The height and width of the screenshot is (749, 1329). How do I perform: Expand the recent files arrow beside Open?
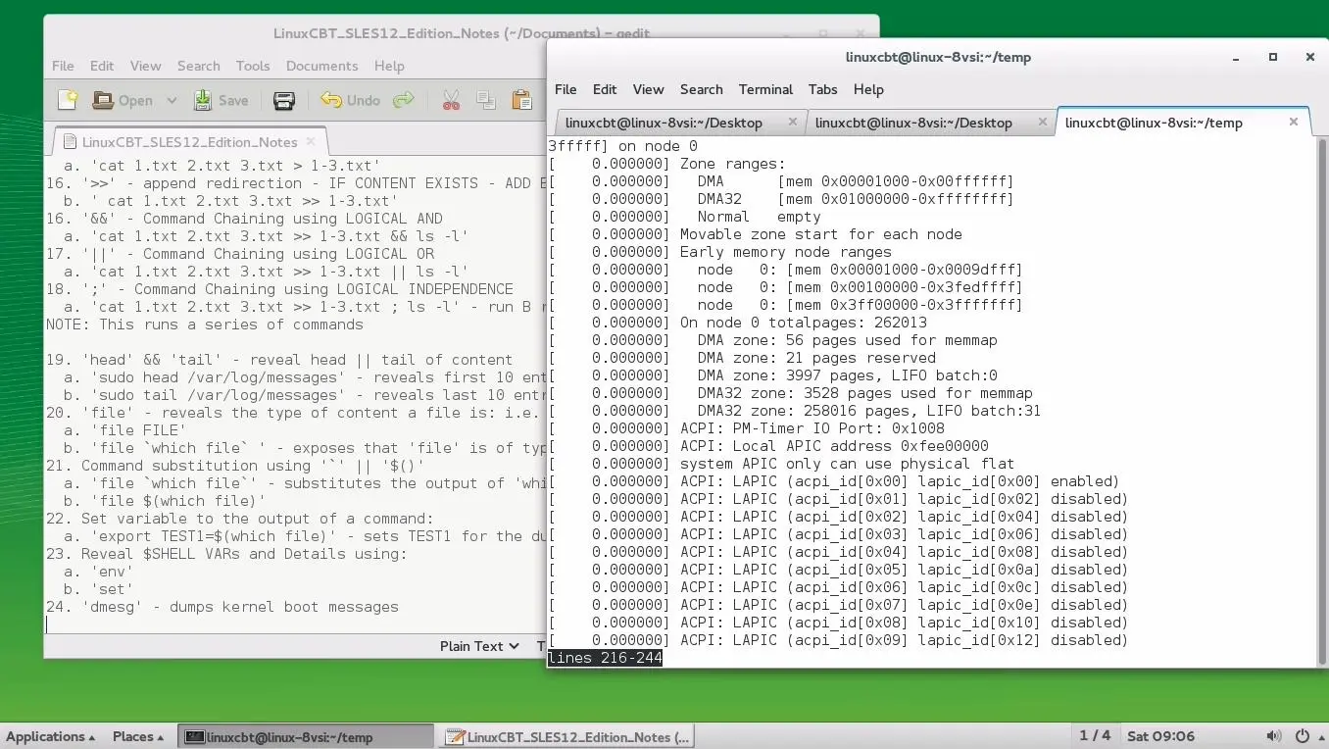point(172,100)
